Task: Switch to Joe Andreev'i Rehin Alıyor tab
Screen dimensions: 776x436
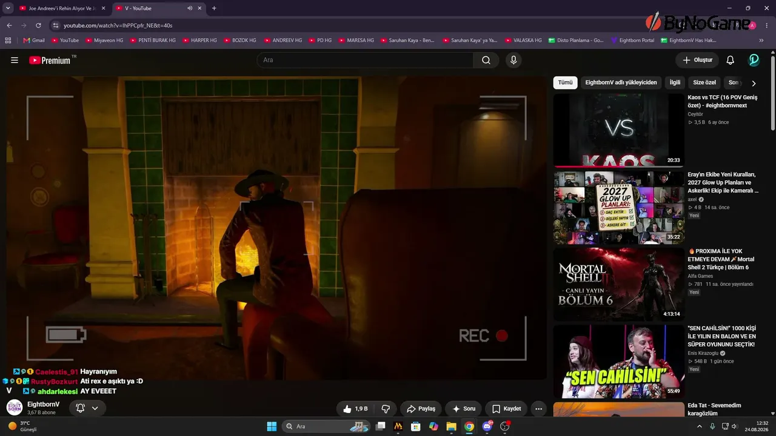Action: click(62, 8)
